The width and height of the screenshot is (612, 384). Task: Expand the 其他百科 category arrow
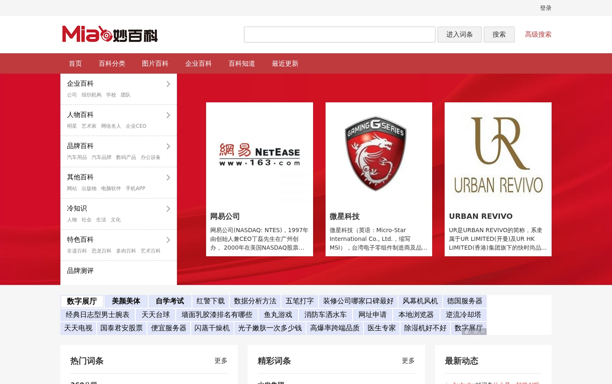pos(168,178)
